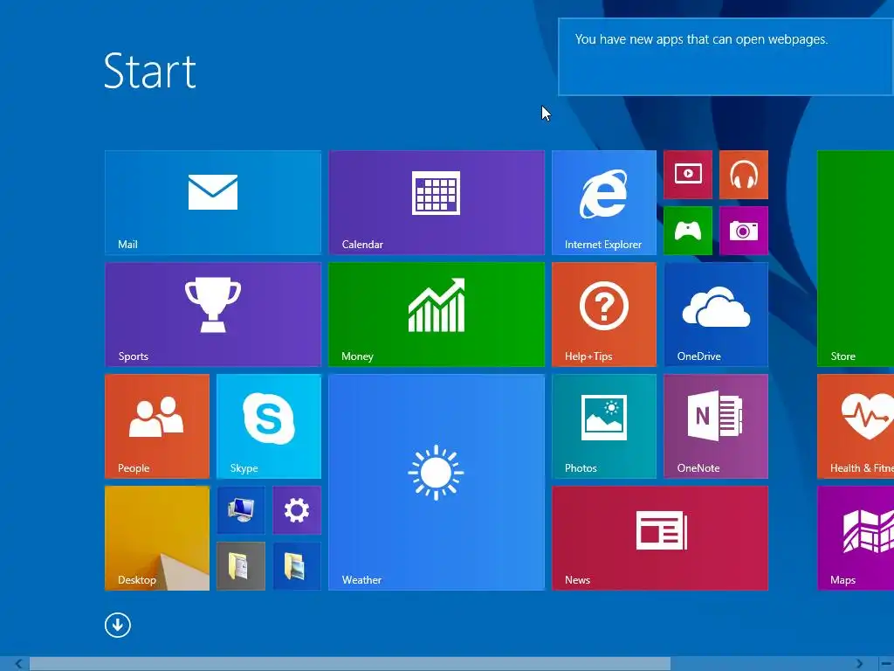Open the Sports trophy tile

coord(213,314)
